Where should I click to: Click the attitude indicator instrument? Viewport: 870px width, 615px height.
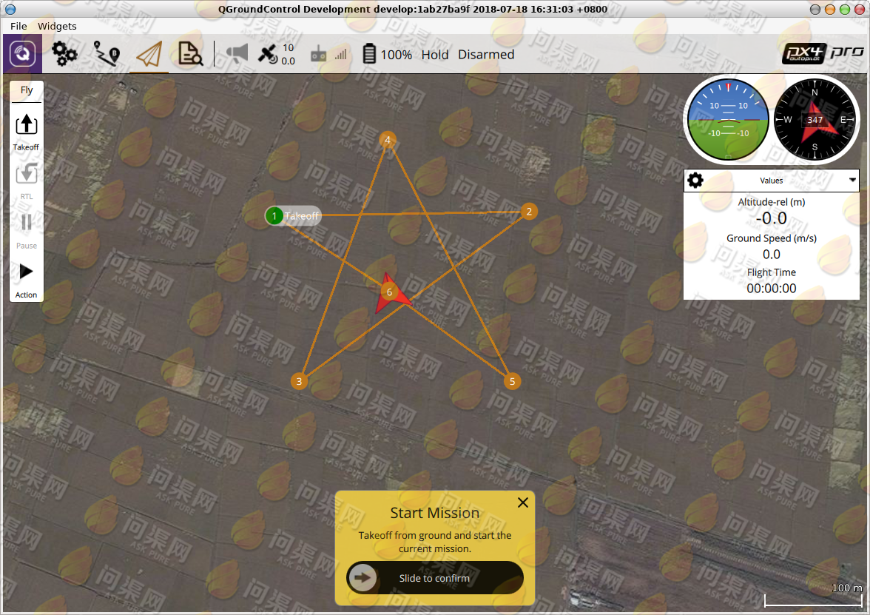(x=728, y=119)
